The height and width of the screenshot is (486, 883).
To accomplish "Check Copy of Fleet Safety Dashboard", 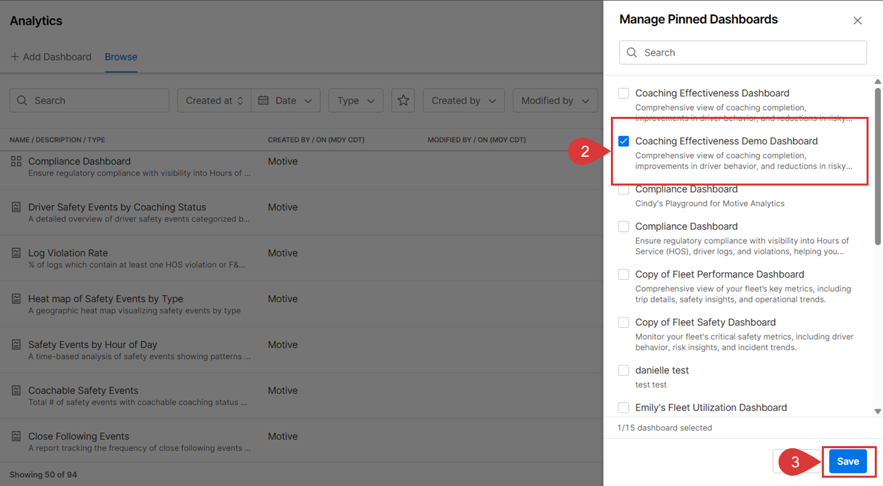I will (x=624, y=322).
